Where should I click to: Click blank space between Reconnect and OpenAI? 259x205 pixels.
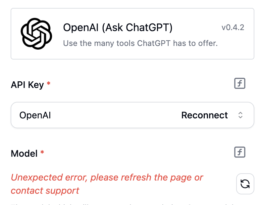point(116,115)
